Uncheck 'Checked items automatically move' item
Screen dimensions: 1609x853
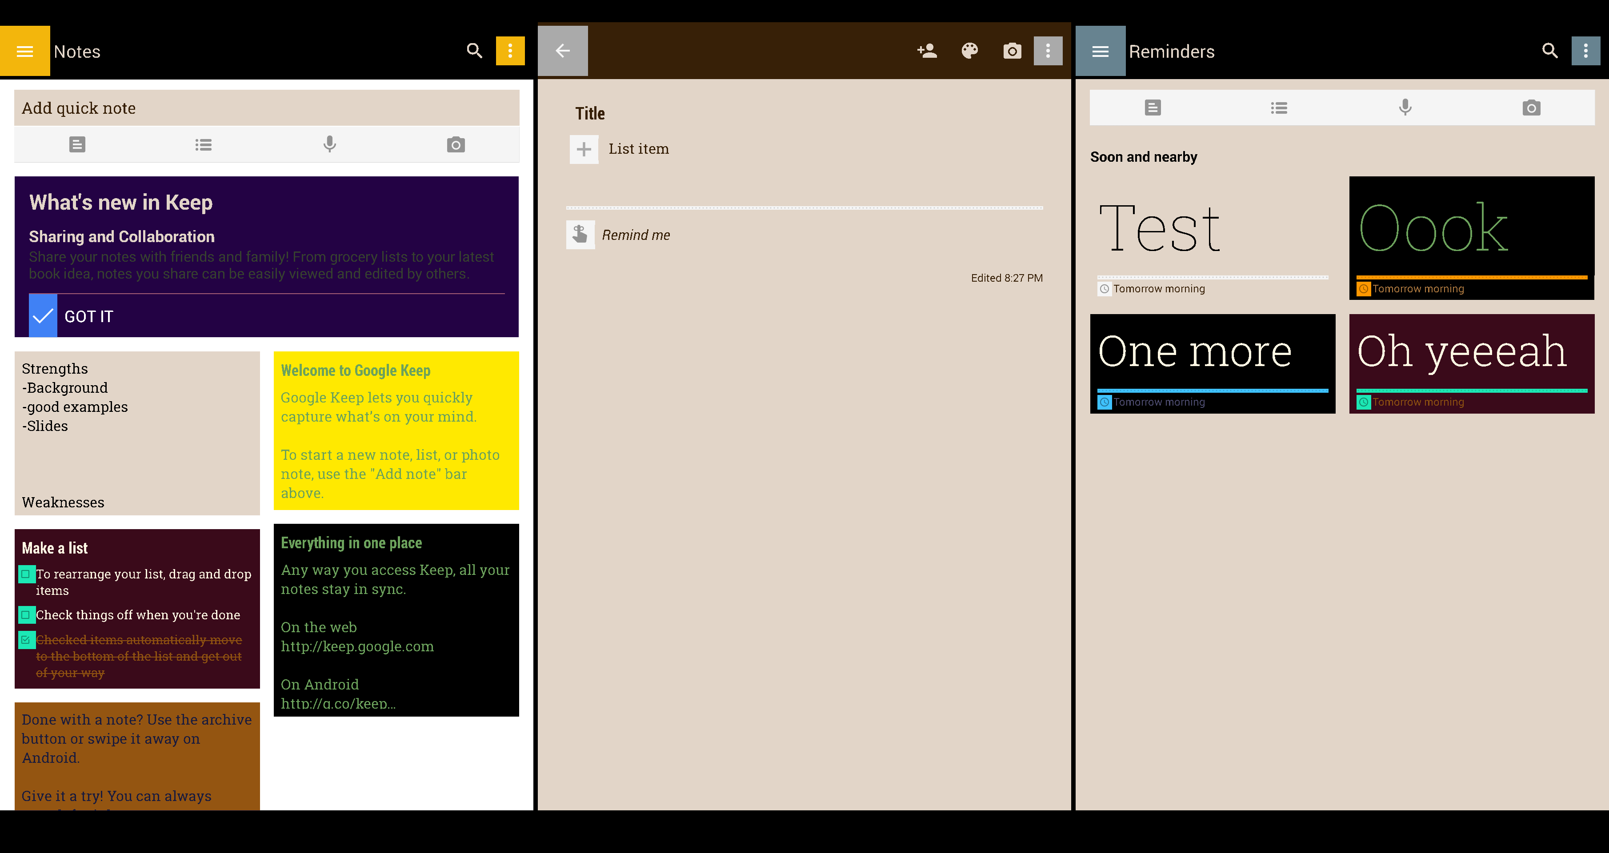pyautogui.click(x=26, y=640)
